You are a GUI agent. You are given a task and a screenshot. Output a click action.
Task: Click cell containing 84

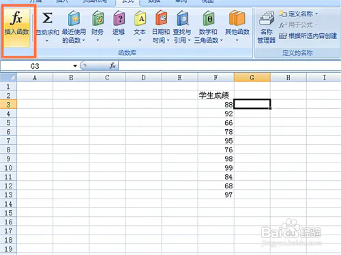216,177
